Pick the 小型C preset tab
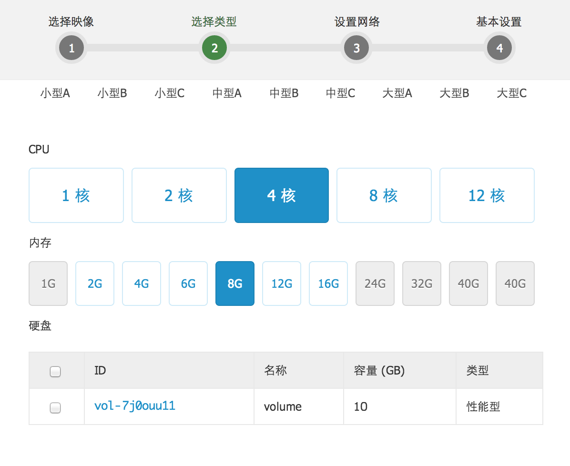Image resolution: width=570 pixels, height=466 pixels. coord(170,93)
